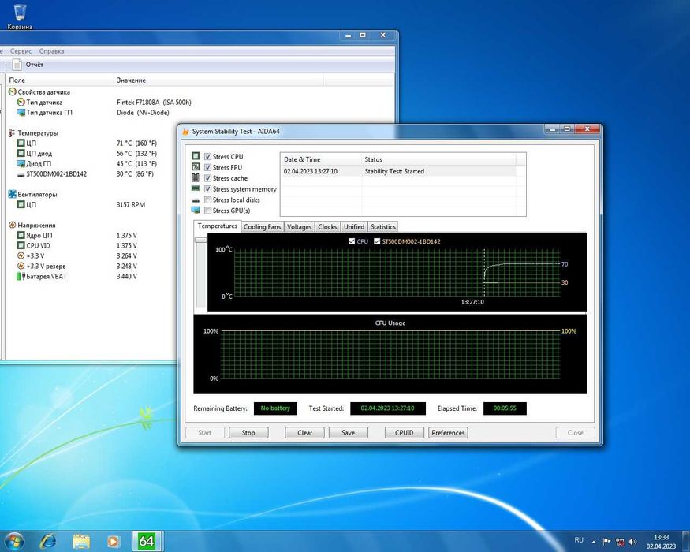Open the Clocks tab

(x=327, y=226)
